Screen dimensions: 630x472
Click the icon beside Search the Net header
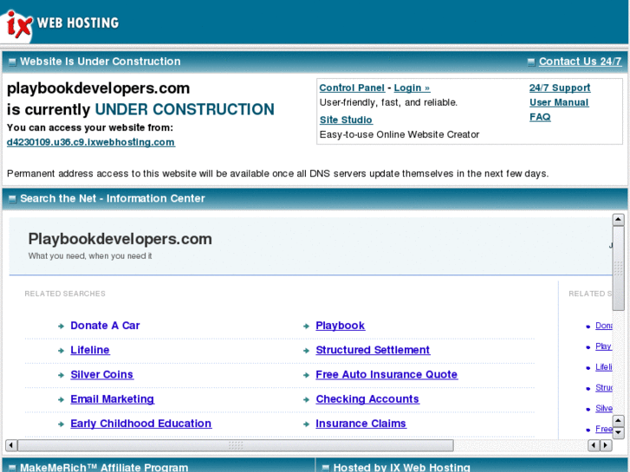[12, 198]
